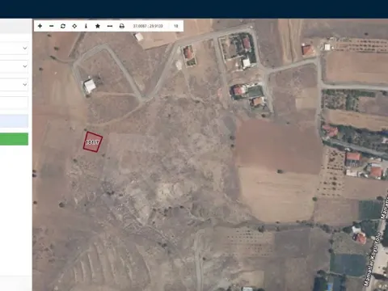Click the empty white text field
The image size is (388, 291).
[14, 103]
